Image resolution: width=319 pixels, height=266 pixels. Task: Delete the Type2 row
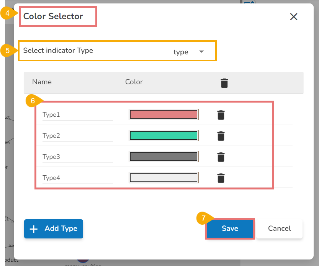click(221, 136)
